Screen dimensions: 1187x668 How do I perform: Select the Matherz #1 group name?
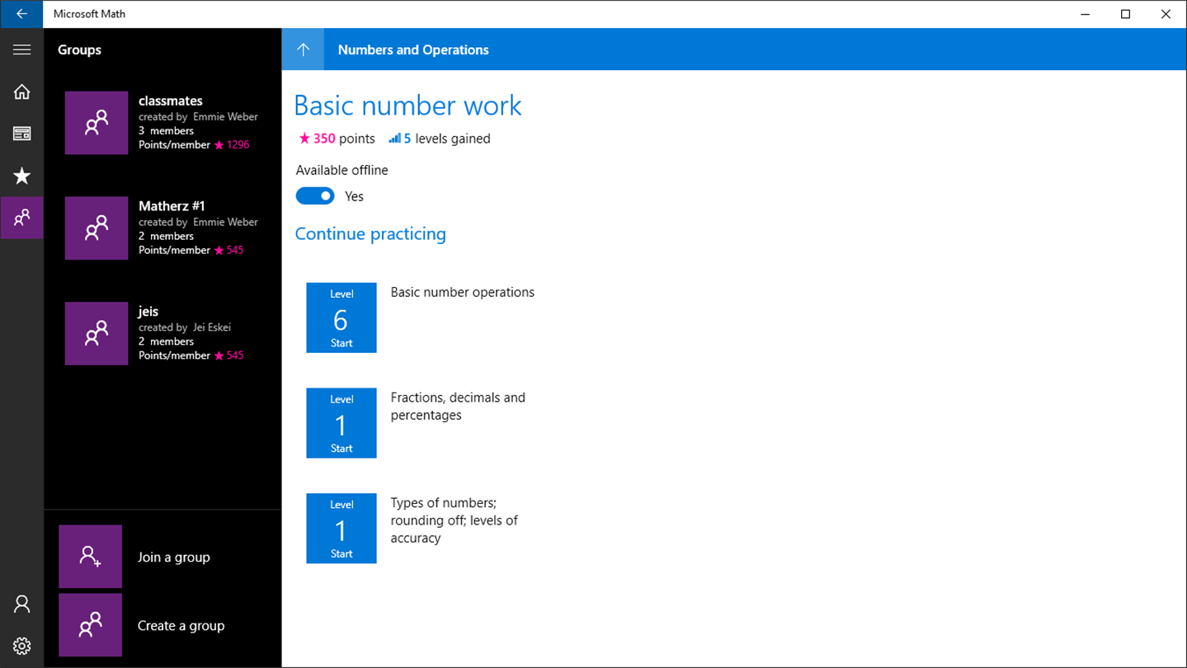tap(172, 206)
